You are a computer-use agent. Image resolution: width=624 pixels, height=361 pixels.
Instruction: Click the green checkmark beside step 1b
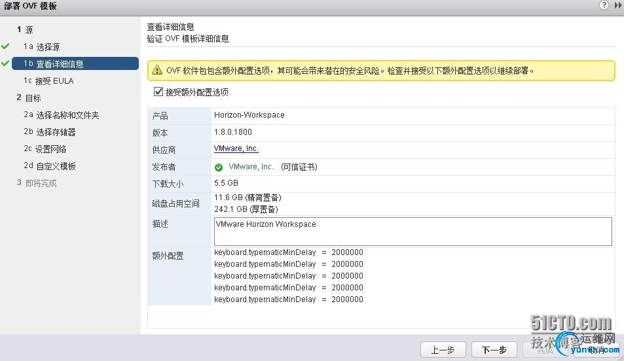pos(5,63)
